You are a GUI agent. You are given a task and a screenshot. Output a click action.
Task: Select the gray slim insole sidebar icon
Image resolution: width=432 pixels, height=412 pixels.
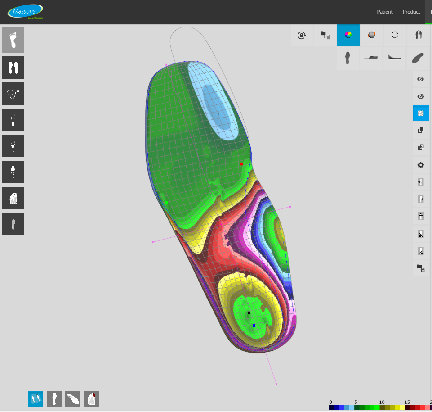tap(13, 224)
